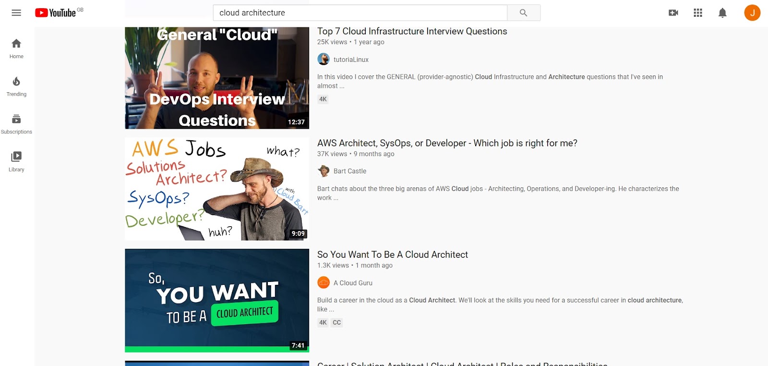Viewport: 768px width, 366px height.
Task: Click the 9:09 duration badge
Action: click(298, 233)
